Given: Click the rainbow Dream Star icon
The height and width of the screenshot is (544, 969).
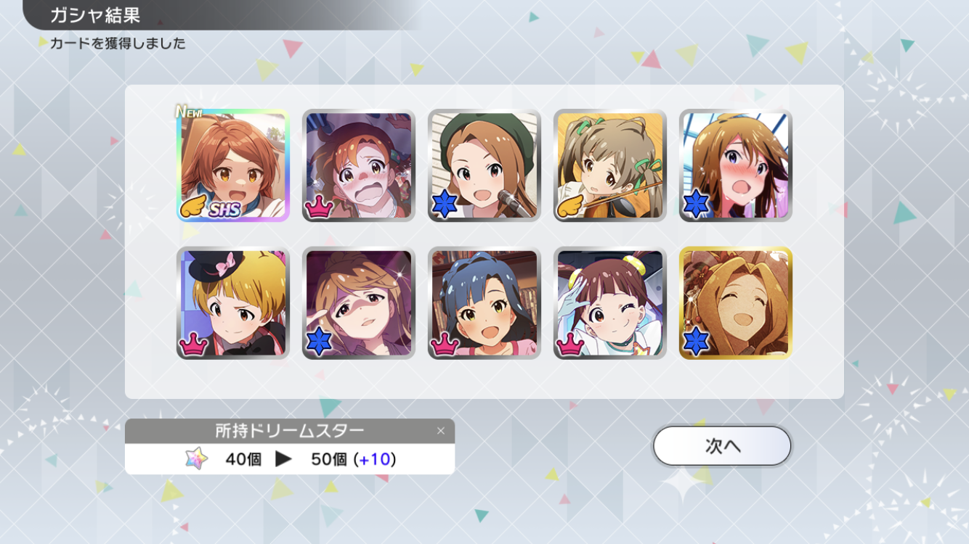Looking at the screenshot, I should click(x=196, y=458).
